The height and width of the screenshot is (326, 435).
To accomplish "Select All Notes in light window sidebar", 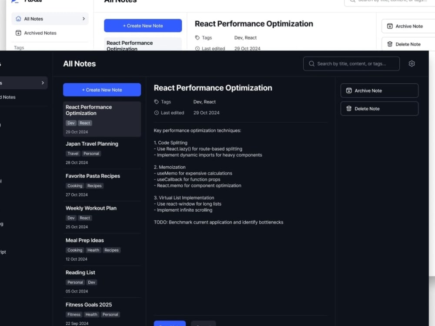I will (50, 19).
